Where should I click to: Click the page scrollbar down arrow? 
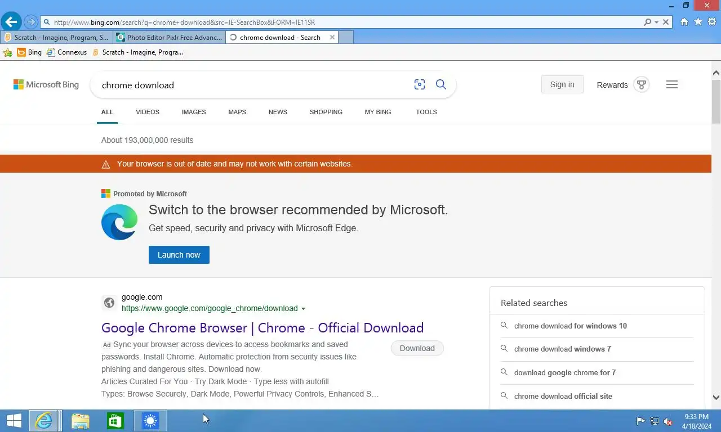click(716, 397)
